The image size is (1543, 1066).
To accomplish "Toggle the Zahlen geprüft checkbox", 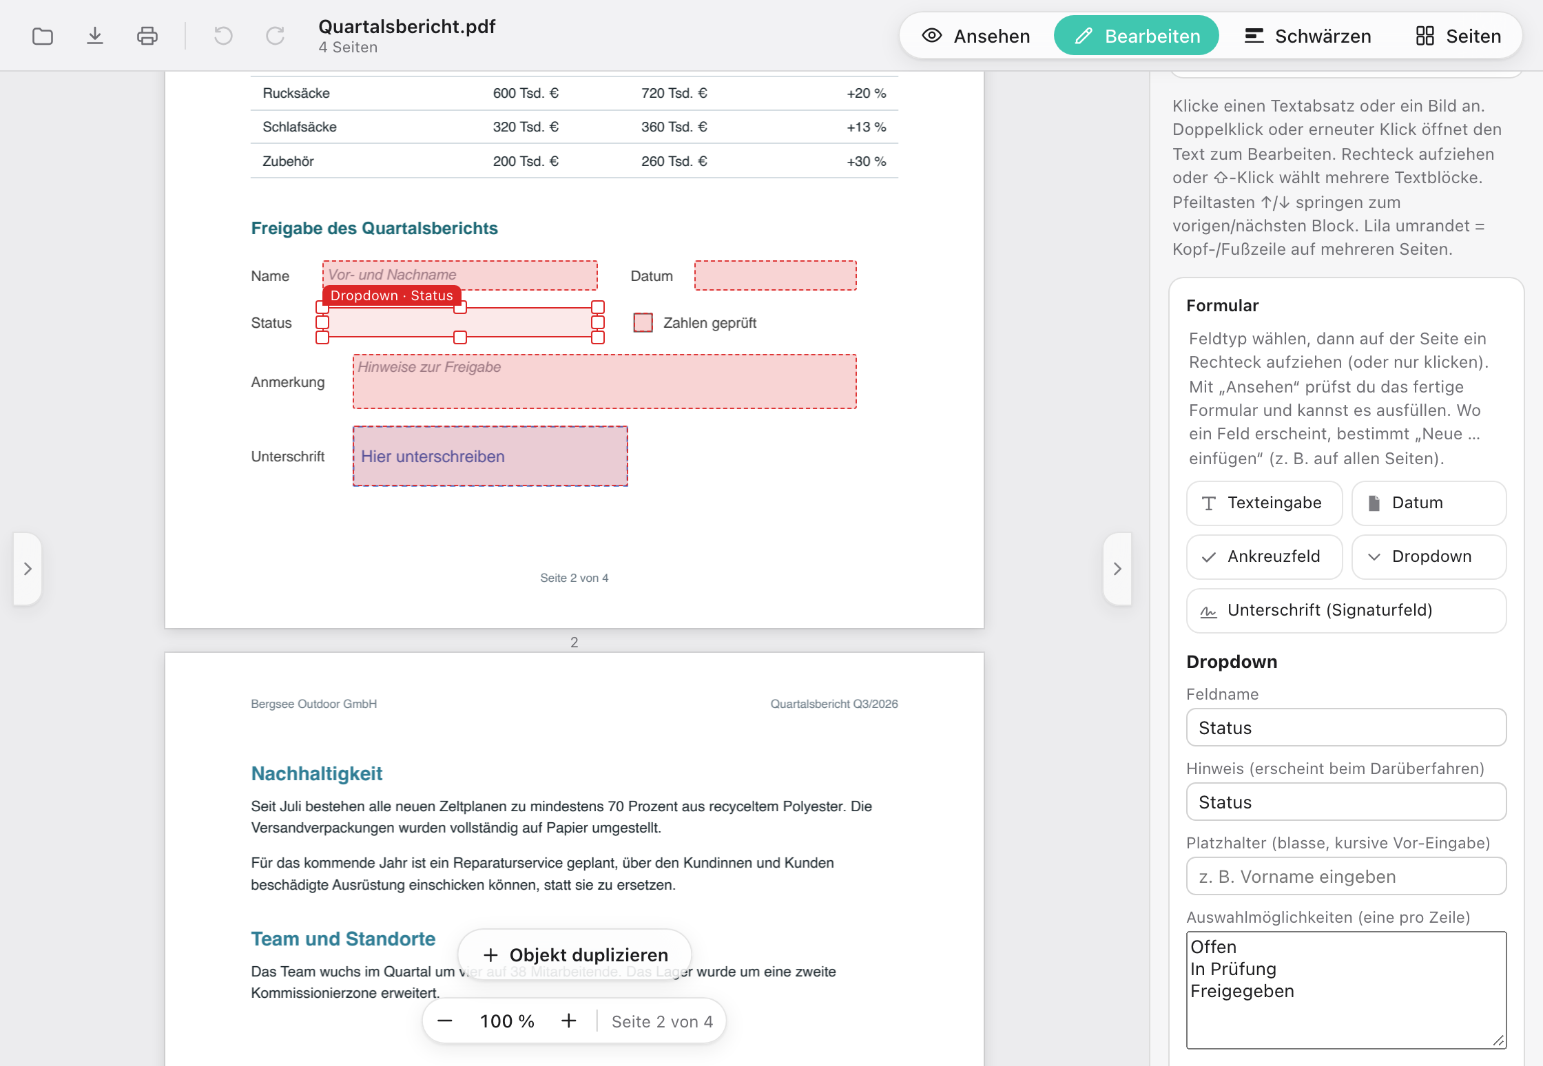I will tap(643, 322).
